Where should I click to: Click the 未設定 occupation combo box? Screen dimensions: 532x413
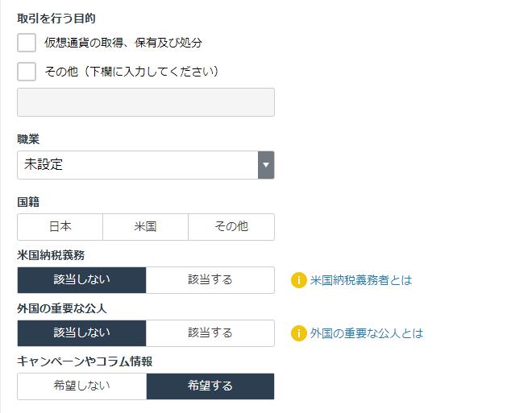point(146,165)
